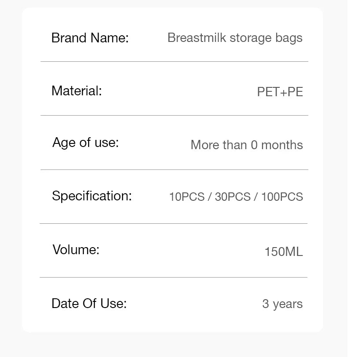This screenshot has height=357, width=348.
Task: Click the "Material:" label
Action: coord(77,91)
